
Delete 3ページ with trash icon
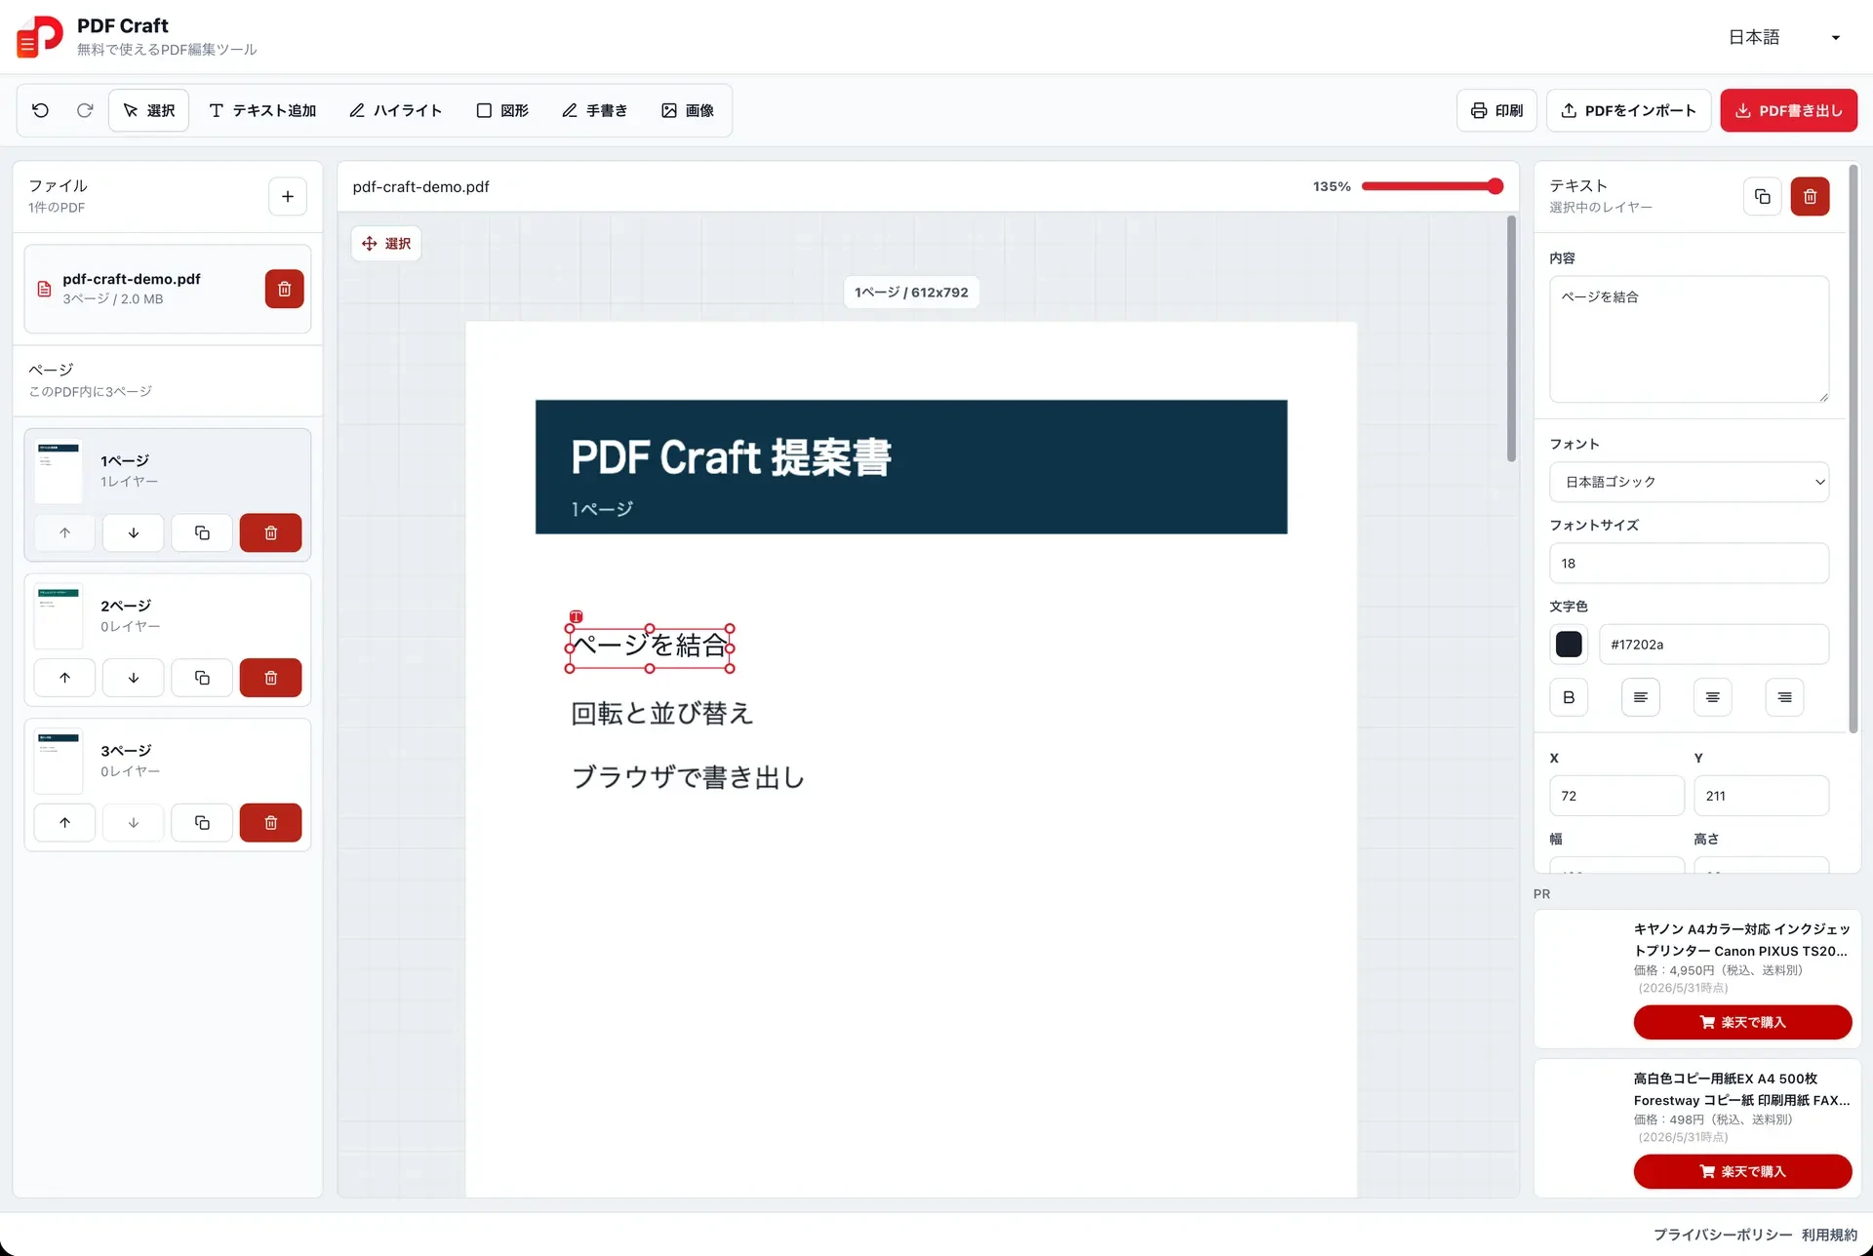click(x=270, y=823)
